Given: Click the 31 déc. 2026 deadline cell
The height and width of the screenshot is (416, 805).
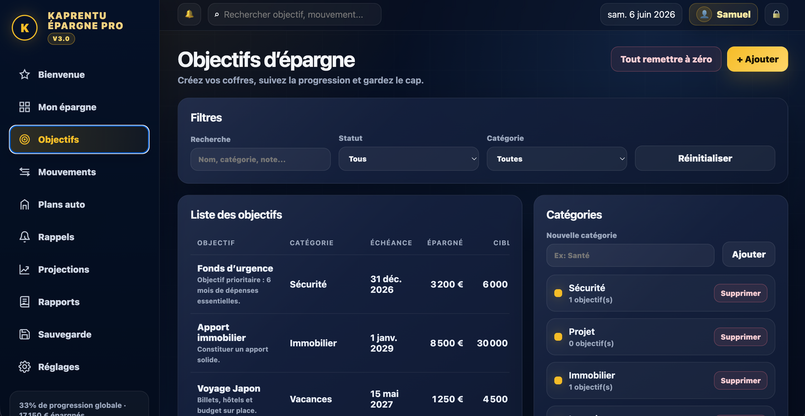Looking at the screenshot, I should 386,284.
